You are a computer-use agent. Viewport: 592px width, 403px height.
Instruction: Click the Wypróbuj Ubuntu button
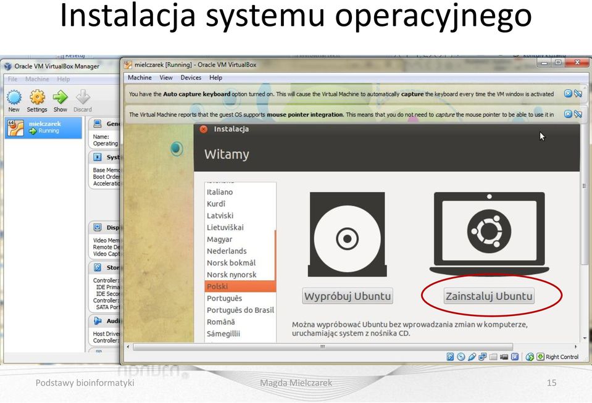(348, 296)
